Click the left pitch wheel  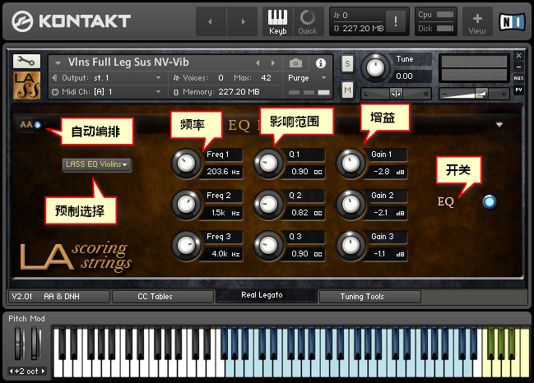(x=19, y=344)
